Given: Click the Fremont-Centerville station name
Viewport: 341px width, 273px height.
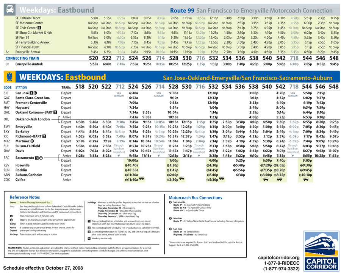Looking at the screenshot, I should pos(31,103).
